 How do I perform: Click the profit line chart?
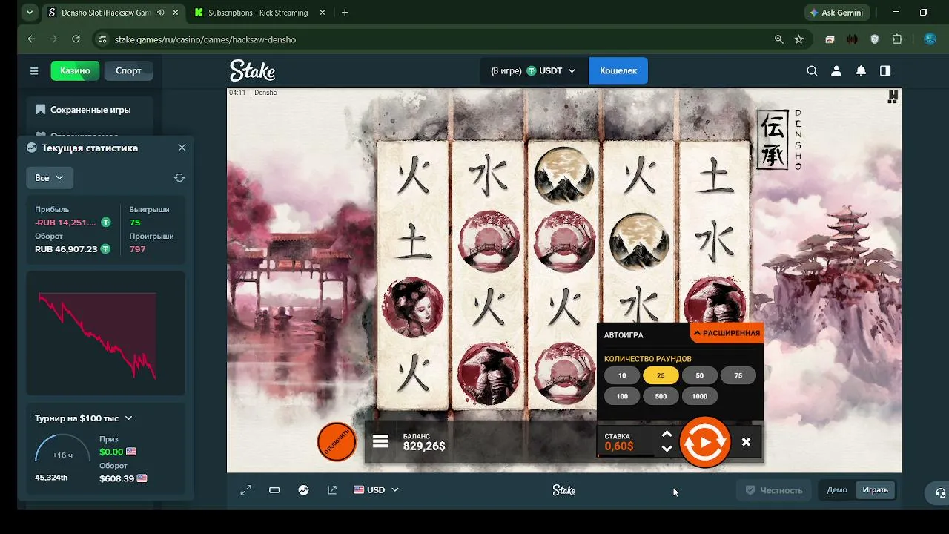point(97,335)
